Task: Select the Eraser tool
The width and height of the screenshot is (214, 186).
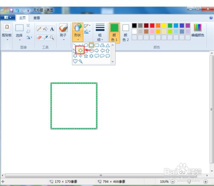Action: pos(39,38)
